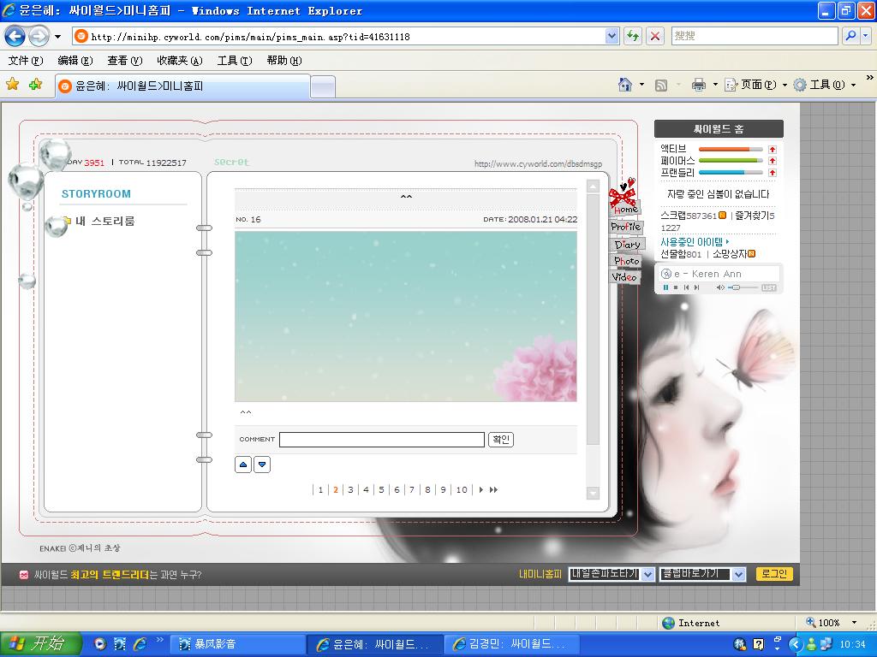This screenshot has height=657, width=877.
Task: Open the 编辑(E) menu
Action: point(75,61)
